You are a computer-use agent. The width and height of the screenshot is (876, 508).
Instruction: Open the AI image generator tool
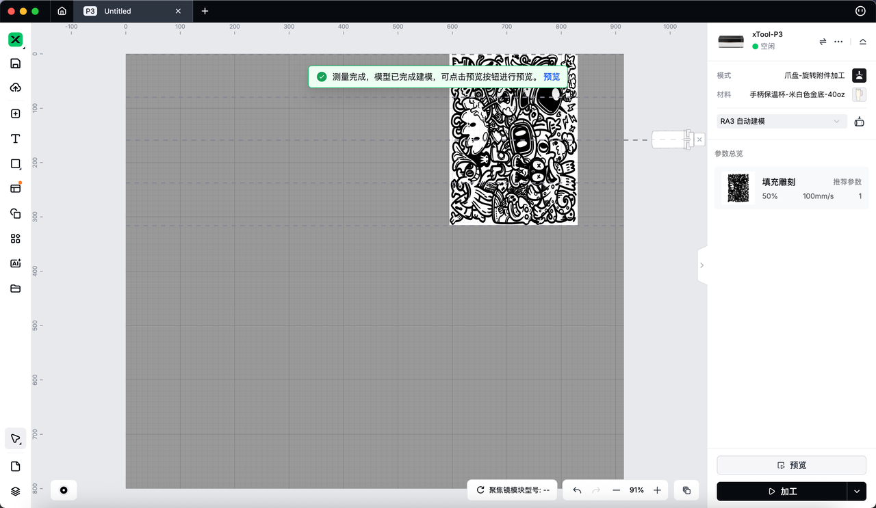pos(15,263)
